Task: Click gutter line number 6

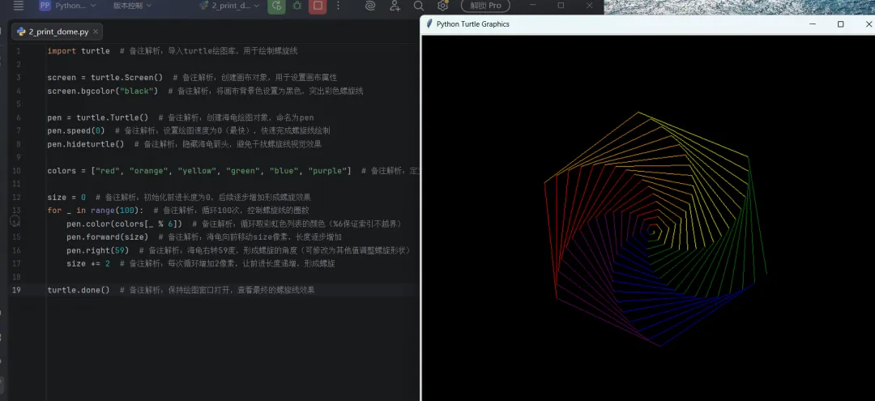Action: [19, 117]
